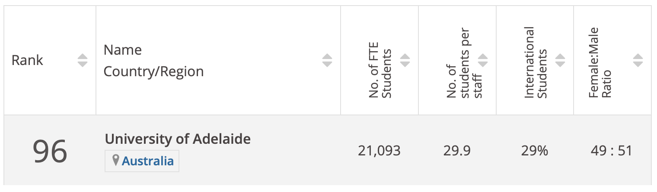Click the 29.9 students per staff value
Viewport: 657px width, 192px height.
(x=457, y=151)
